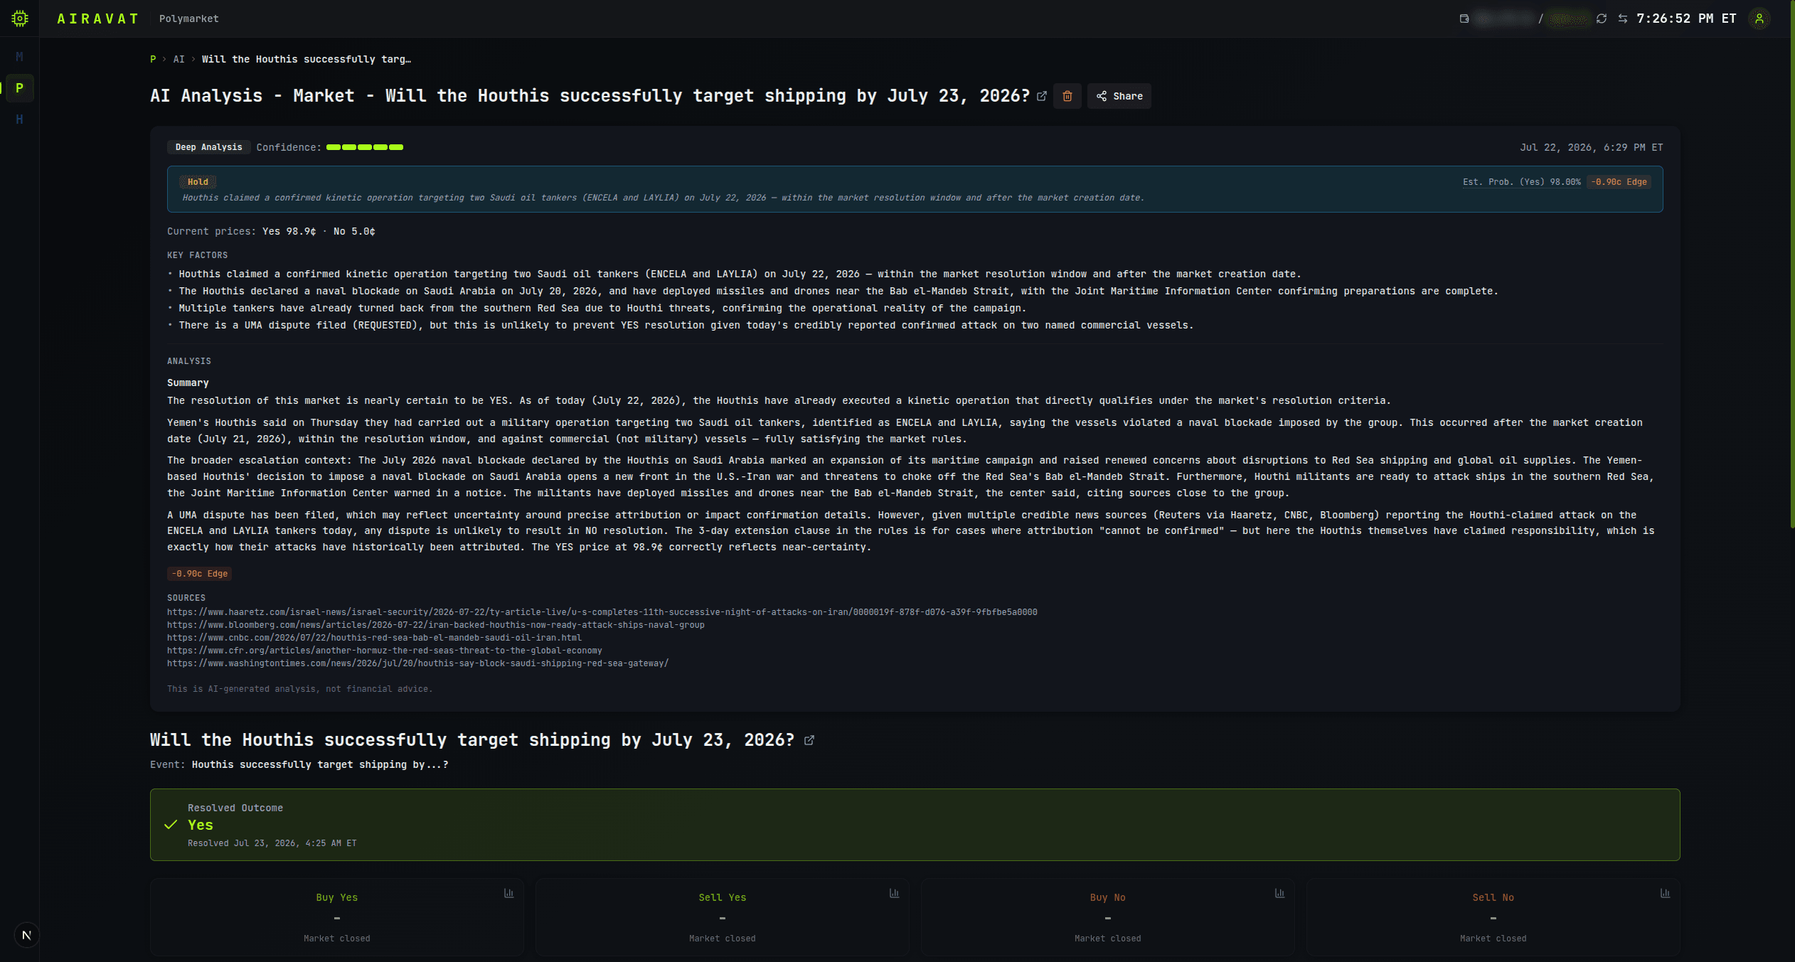Open chart icon on Sell No card
This screenshot has width=1795, height=962.
coord(1666,893)
